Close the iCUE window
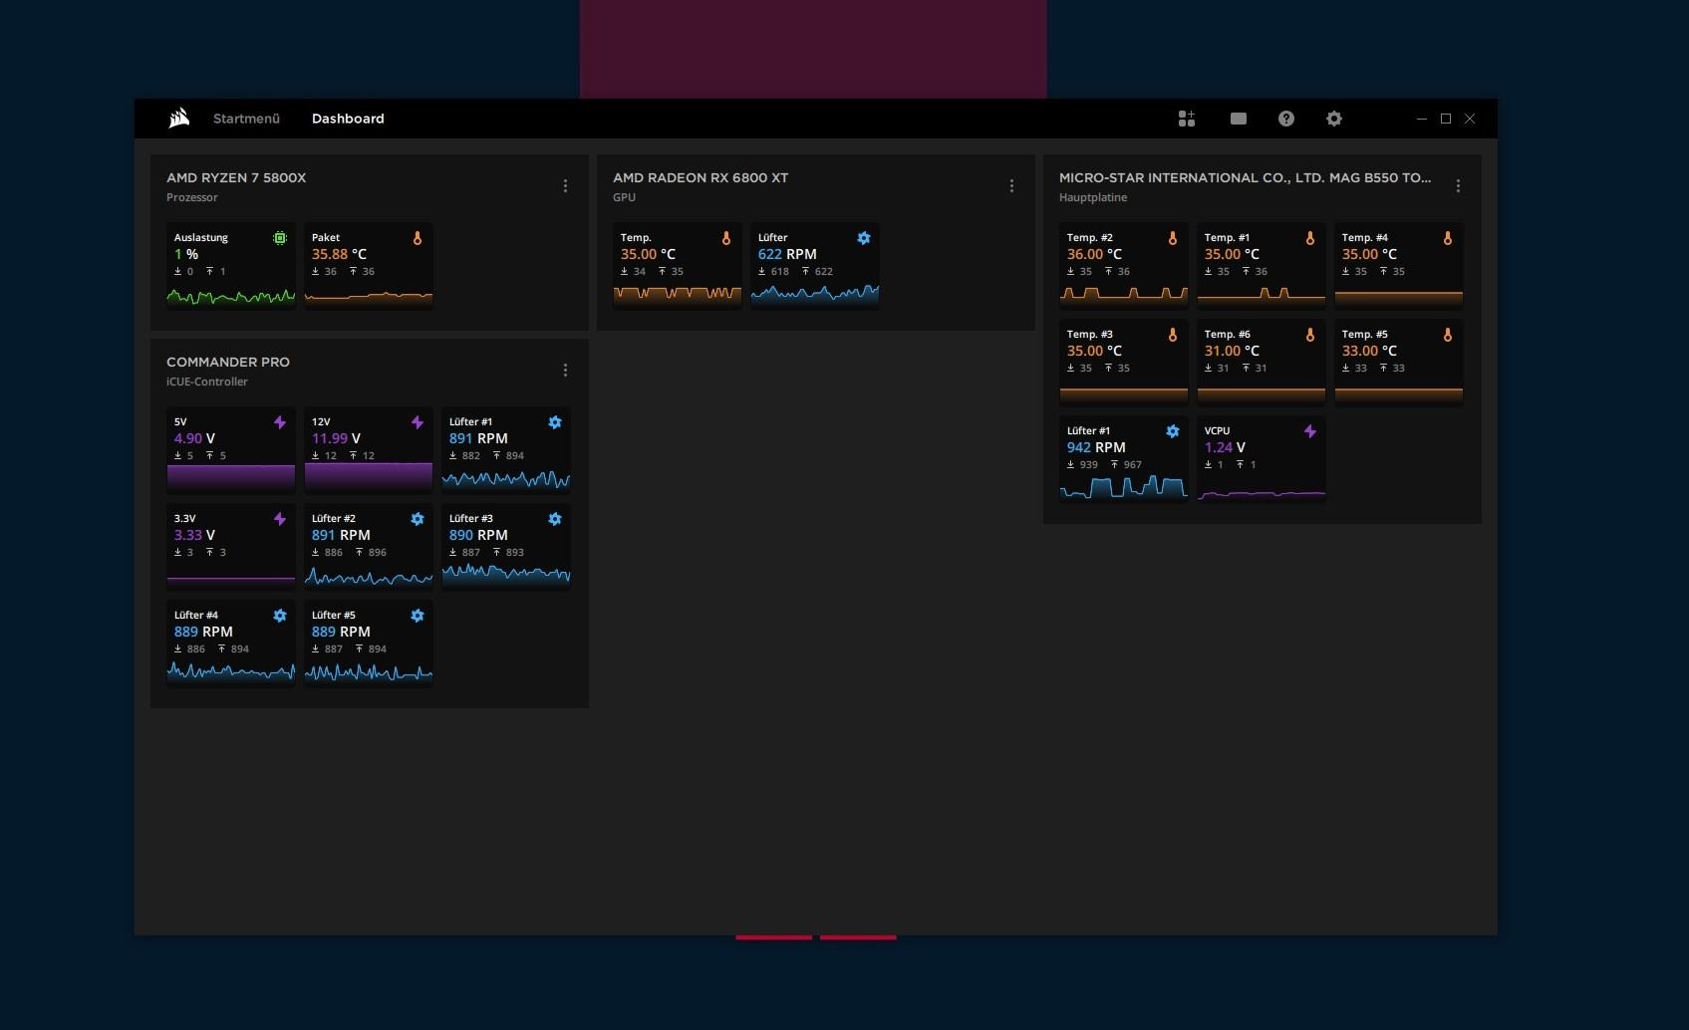The height and width of the screenshot is (1030, 1689). pyautogui.click(x=1470, y=119)
